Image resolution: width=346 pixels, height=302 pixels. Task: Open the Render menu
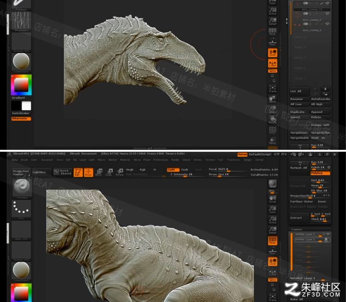pos(175,160)
